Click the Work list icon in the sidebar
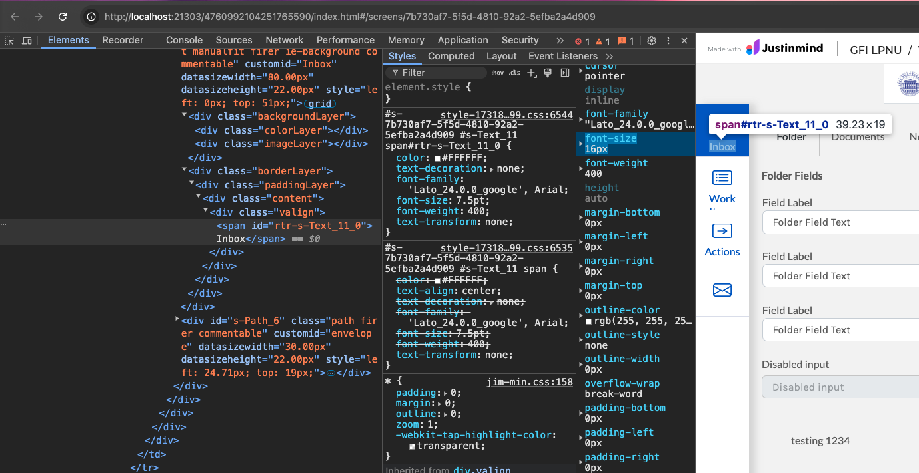This screenshot has width=919, height=473. [722, 178]
